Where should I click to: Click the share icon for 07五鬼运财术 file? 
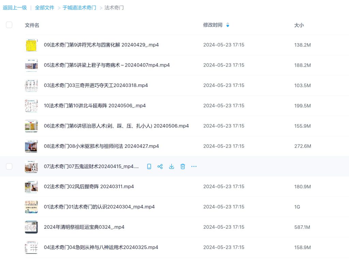tap(160, 167)
